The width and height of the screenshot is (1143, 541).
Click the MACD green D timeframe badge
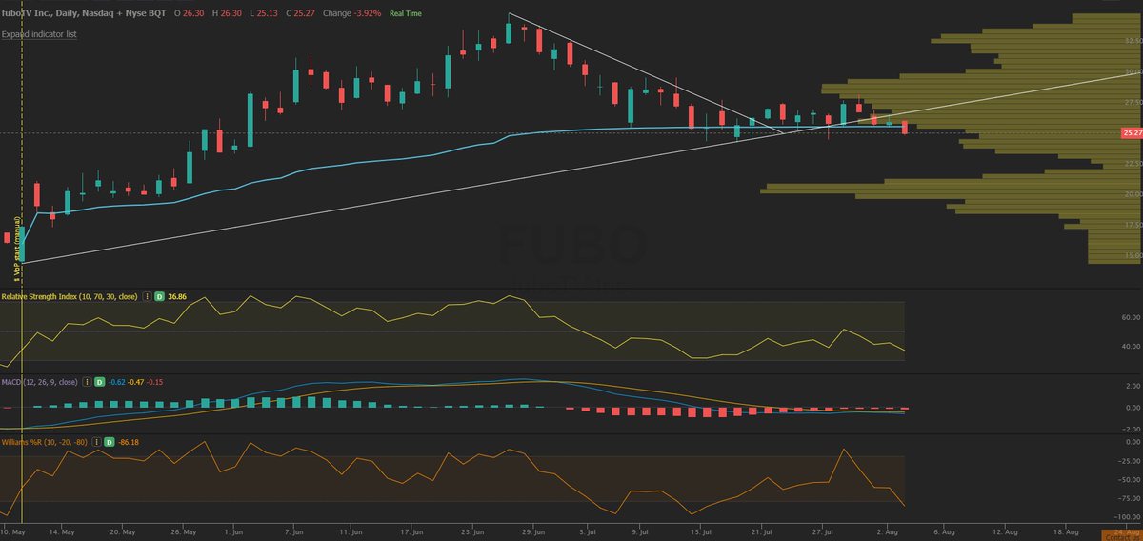click(99, 380)
